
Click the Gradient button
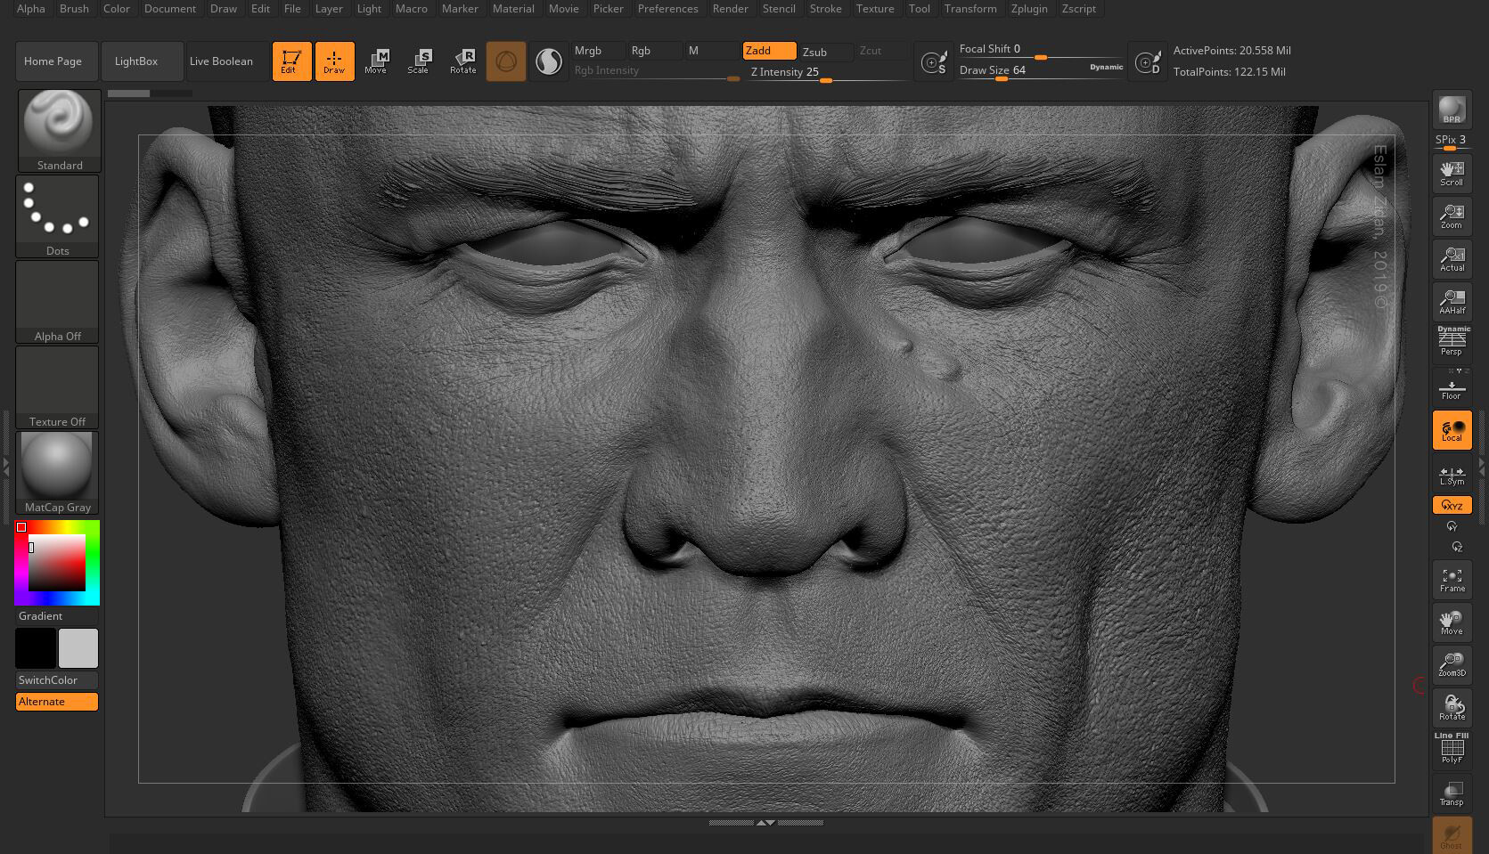pos(57,616)
